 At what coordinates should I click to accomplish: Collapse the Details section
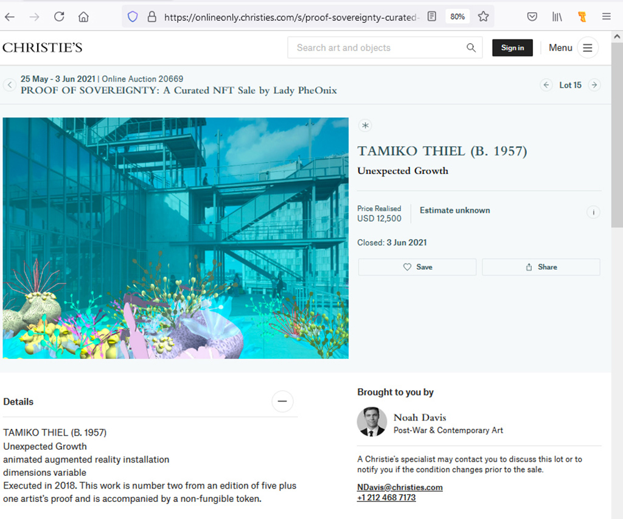[282, 402]
